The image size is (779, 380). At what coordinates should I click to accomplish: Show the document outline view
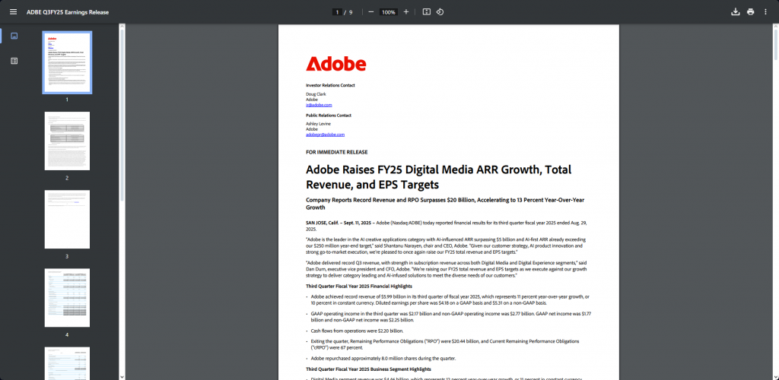[14, 61]
